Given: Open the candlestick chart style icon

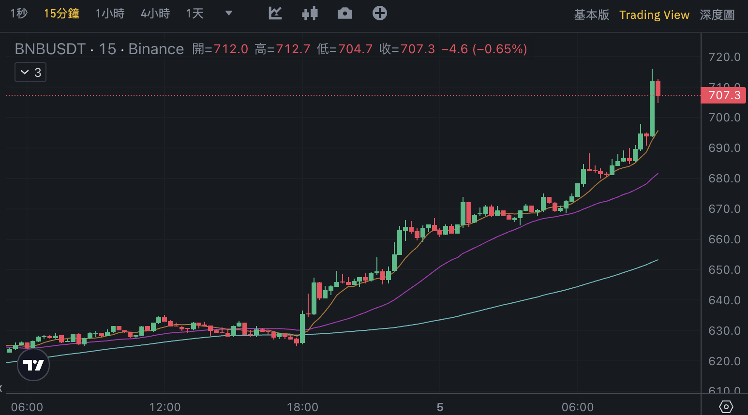Looking at the screenshot, I should tap(310, 14).
